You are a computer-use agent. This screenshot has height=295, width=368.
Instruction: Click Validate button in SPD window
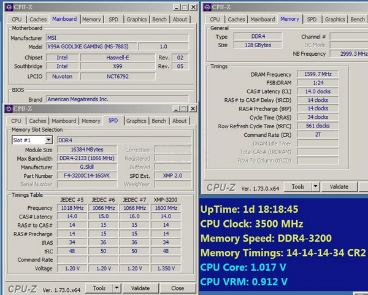click(140, 288)
